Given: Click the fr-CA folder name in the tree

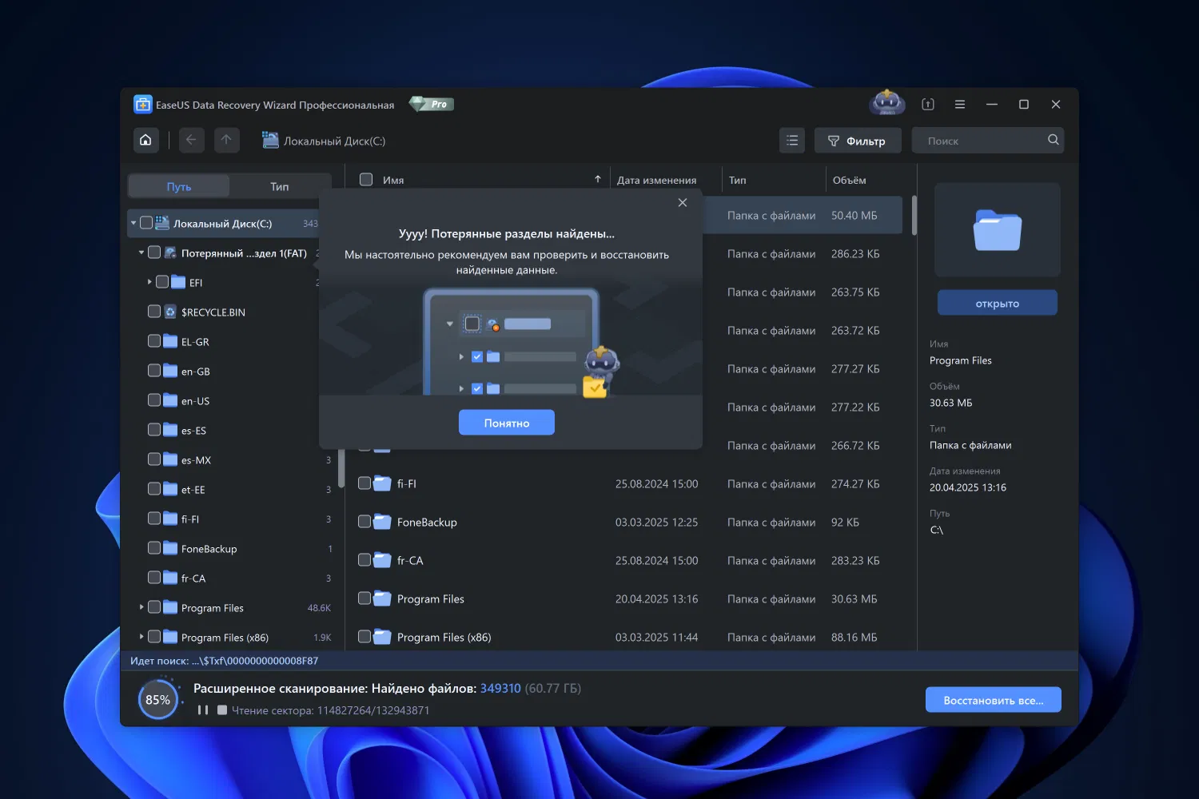Looking at the screenshot, I should (x=193, y=578).
